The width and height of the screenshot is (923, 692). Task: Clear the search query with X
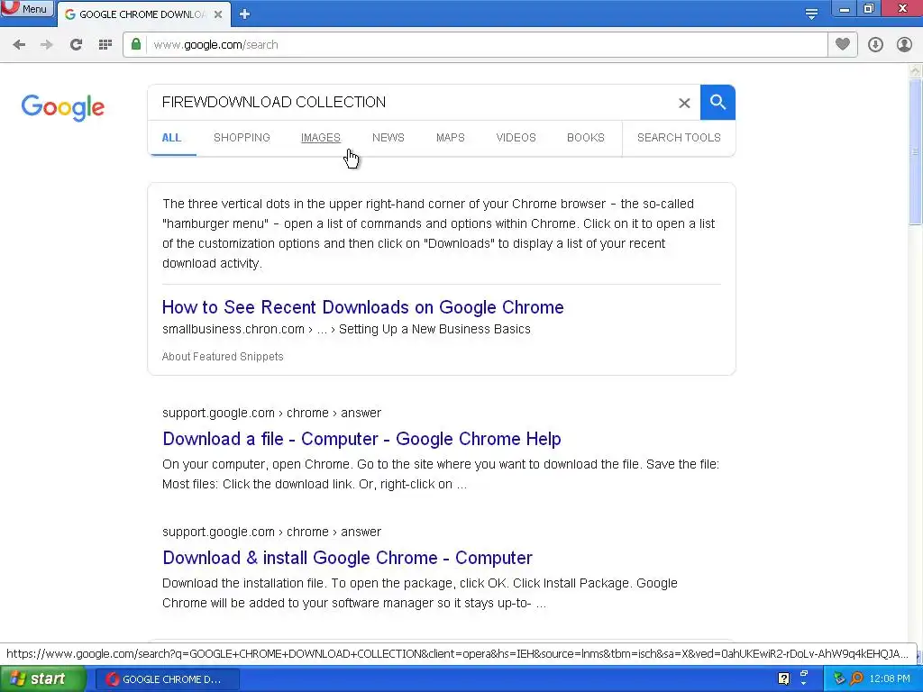tap(684, 103)
